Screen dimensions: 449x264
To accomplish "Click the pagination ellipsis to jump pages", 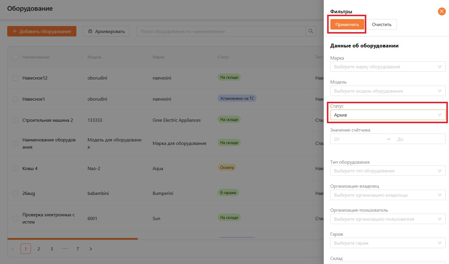I will 65,249.
